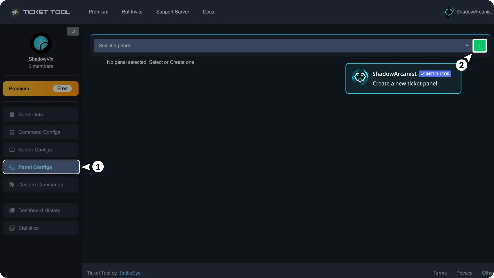Viewport: 494px width, 278px height.
Task: Click No panel selected message text
Action: click(151, 62)
